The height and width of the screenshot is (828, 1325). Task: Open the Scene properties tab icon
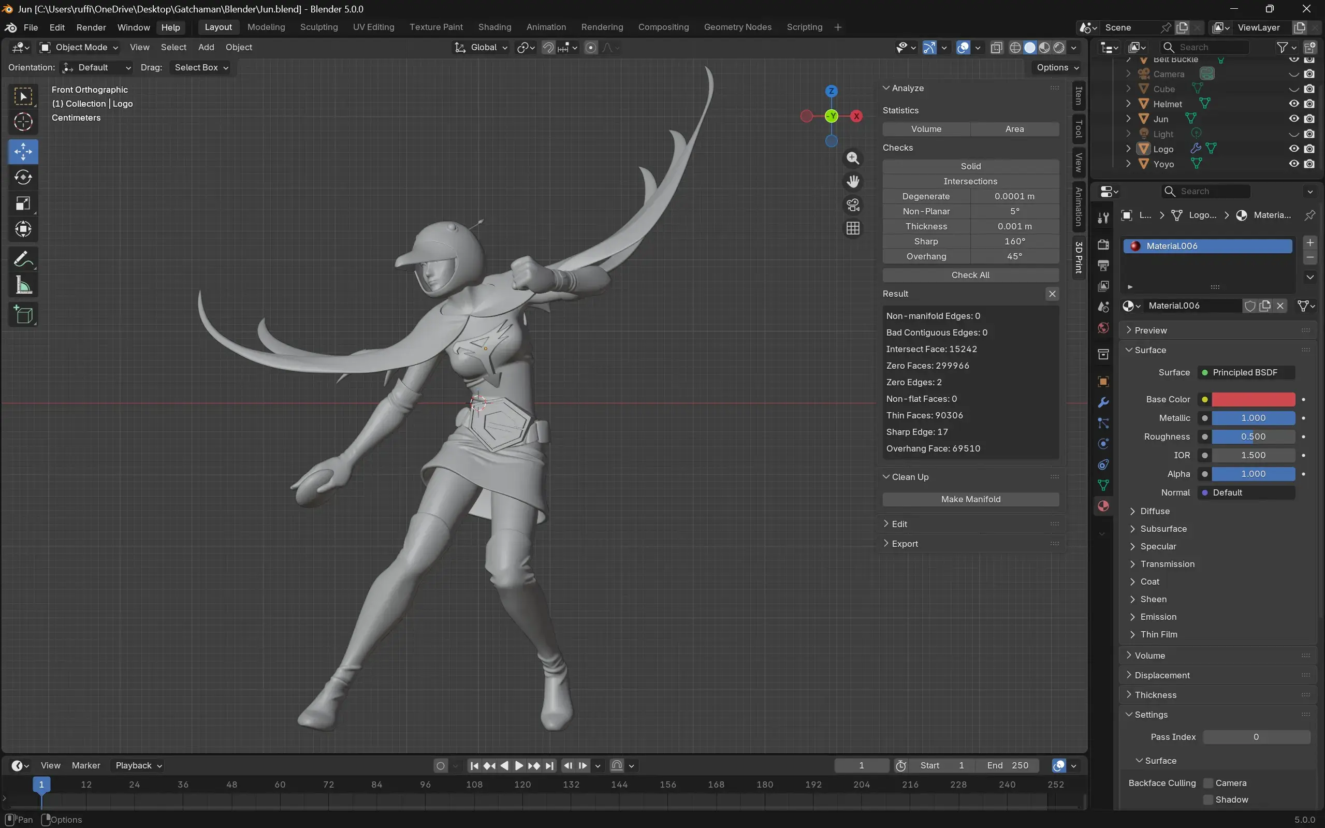pos(1103,307)
